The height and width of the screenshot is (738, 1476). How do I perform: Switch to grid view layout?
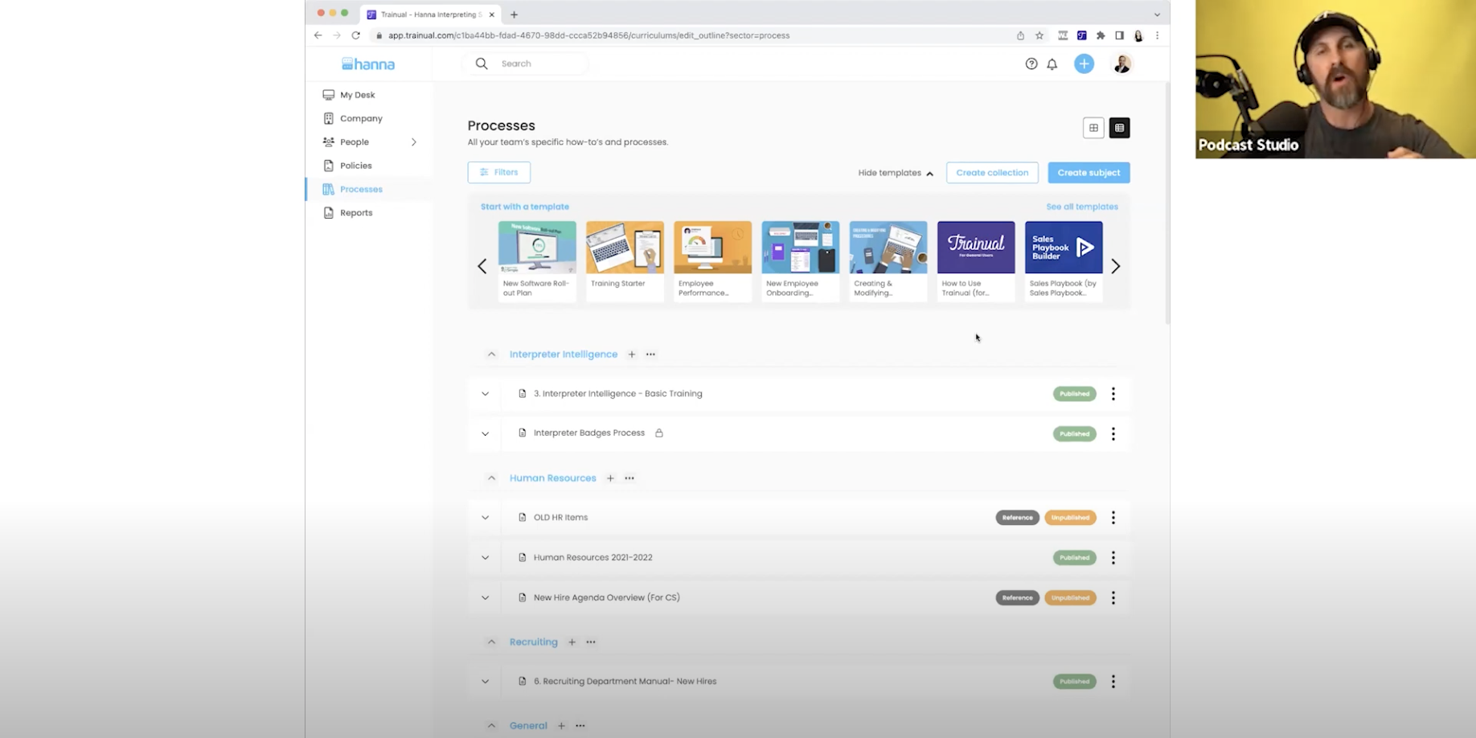tap(1093, 127)
